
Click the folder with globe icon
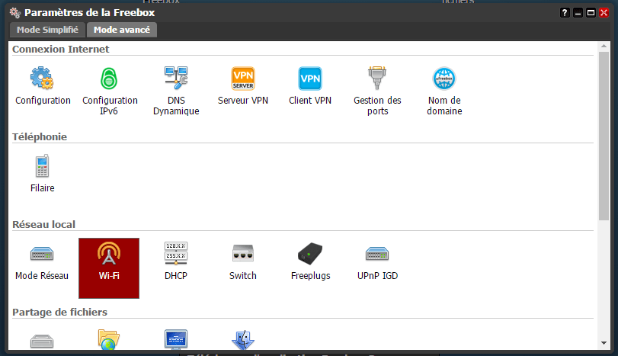pos(109,339)
